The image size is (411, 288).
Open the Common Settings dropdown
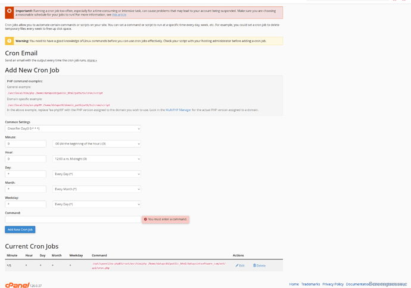point(73,129)
